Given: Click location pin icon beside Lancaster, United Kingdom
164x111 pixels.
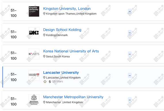Looking at the screenshot, I should pyautogui.click(x=44, y=77).
